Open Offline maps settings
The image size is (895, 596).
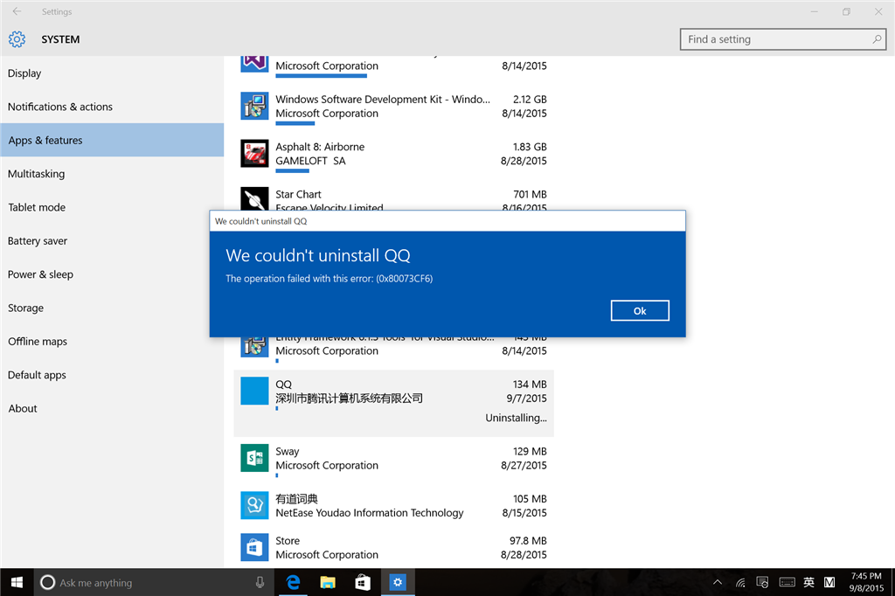(37, 342)
